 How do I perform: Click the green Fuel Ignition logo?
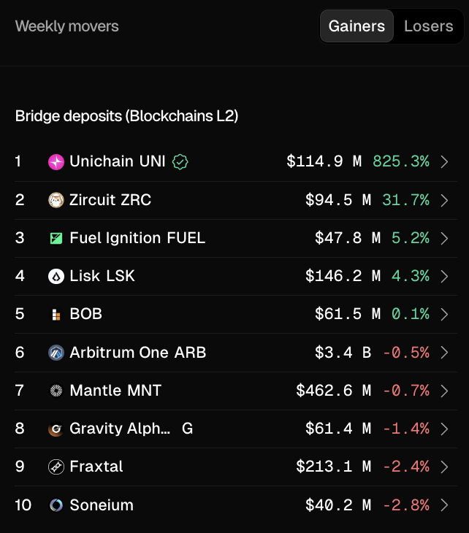point(56,238)
